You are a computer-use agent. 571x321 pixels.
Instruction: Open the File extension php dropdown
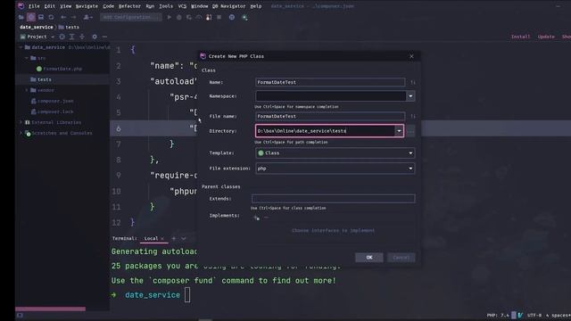click(x=335, y=169)
